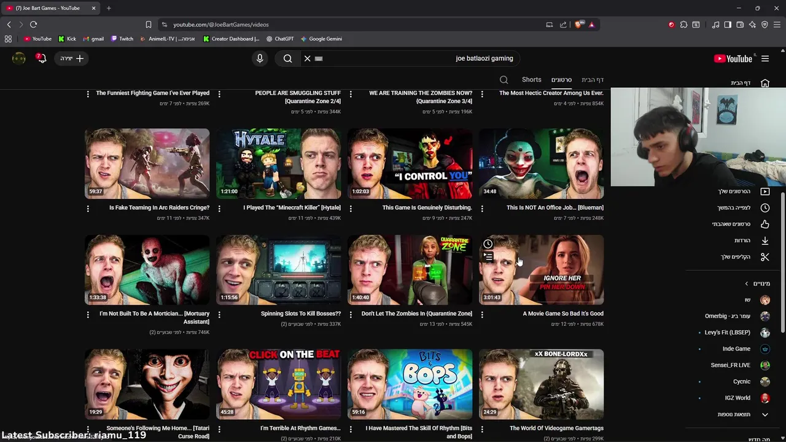Screen dimensions: 786x442
Task: Open Inde Game subscription
Action: (x=745, y=349)
